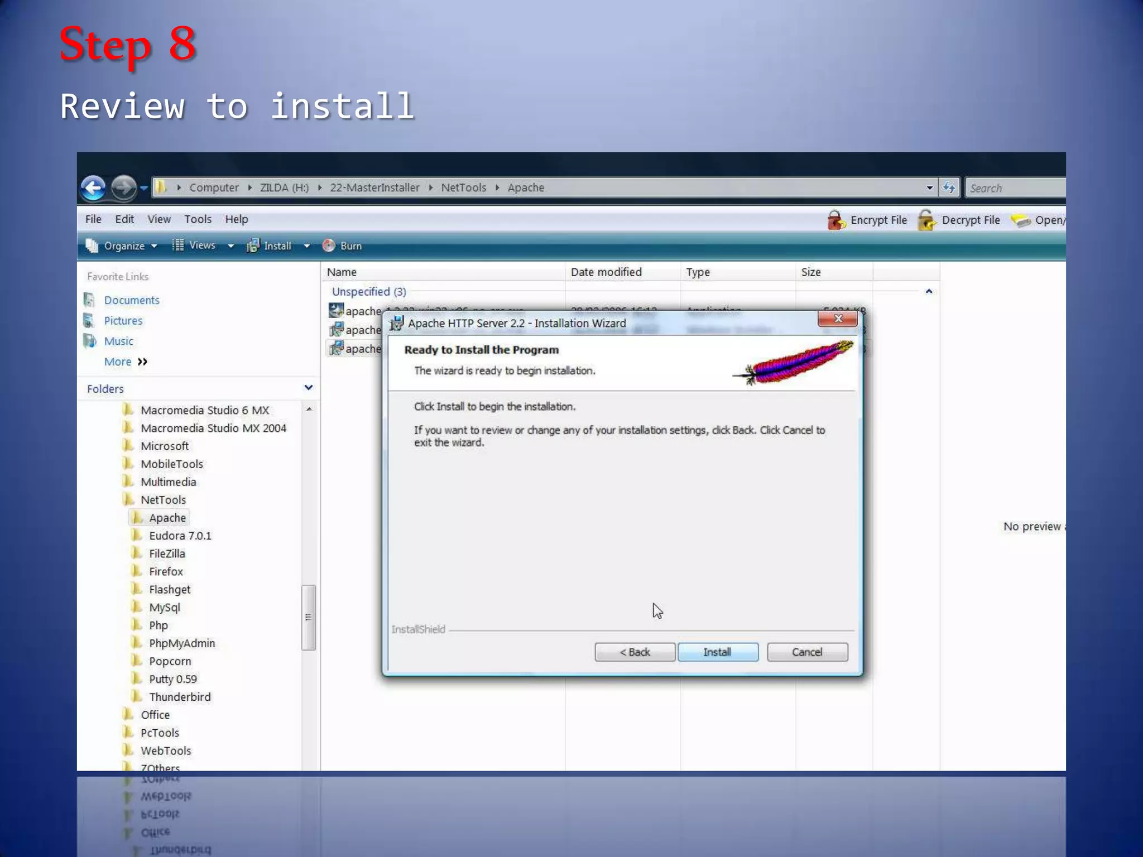The image size is (1143, 857).
Task: Open the recent pages dropdown arrow beside Forward
Action: 143,188
